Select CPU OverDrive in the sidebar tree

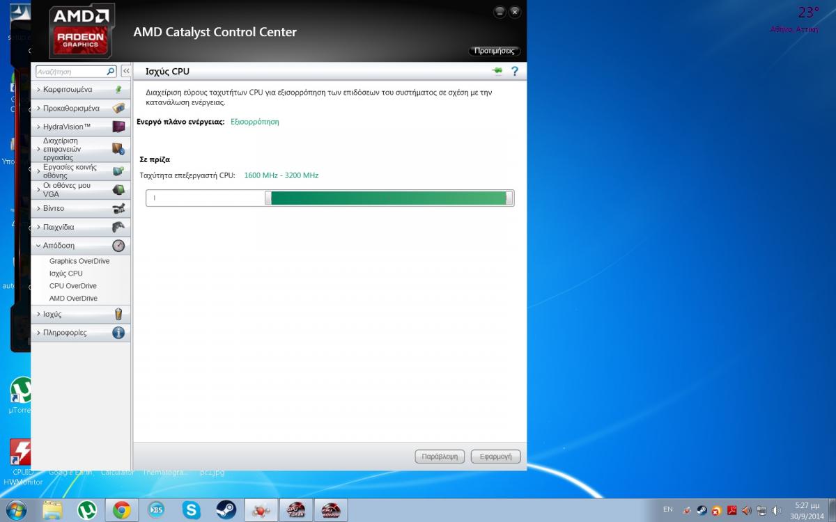point(73,286)
